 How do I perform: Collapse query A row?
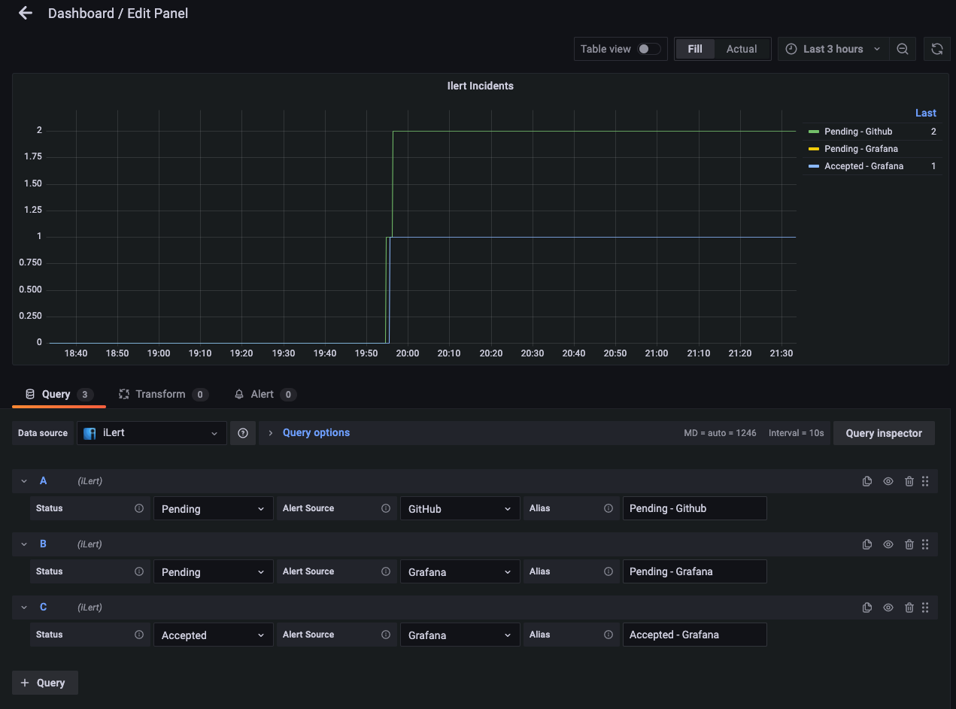coord(24,481)
